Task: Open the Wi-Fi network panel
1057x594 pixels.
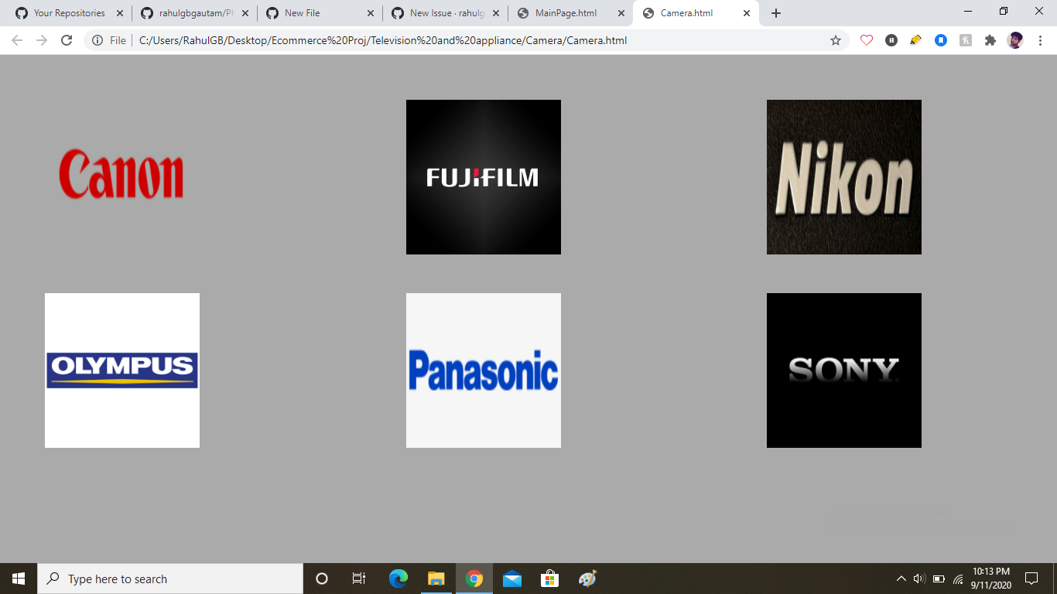Action: (958, 579)
